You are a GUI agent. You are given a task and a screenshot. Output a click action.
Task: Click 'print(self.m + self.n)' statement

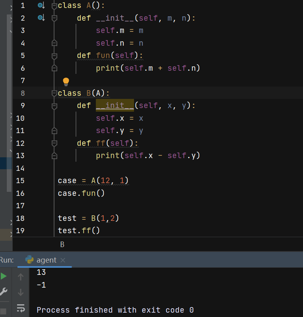148,68
